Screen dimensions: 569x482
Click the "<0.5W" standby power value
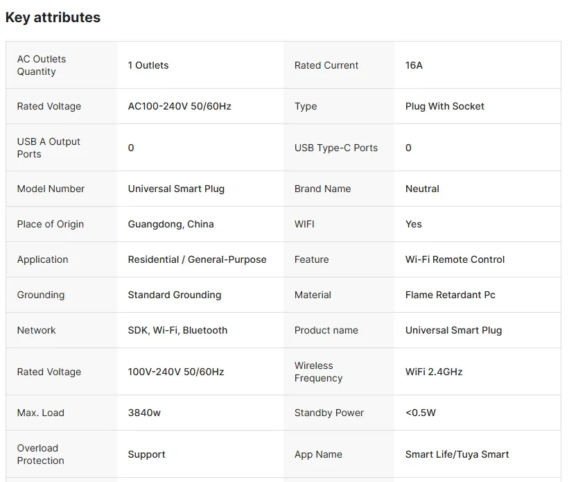pos(421,413)
